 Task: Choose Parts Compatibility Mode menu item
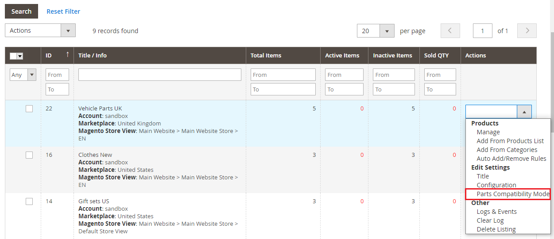pyautogui.click(x=513, y=194)
